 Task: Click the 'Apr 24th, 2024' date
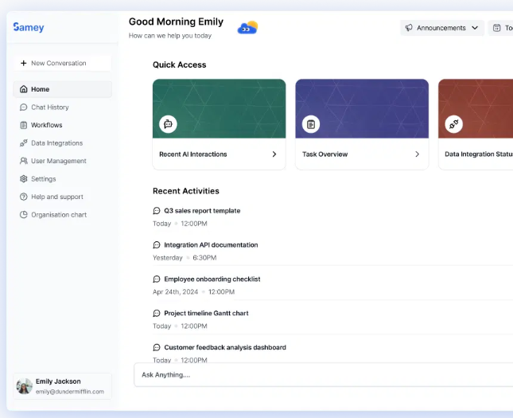[x=175, y=292]
